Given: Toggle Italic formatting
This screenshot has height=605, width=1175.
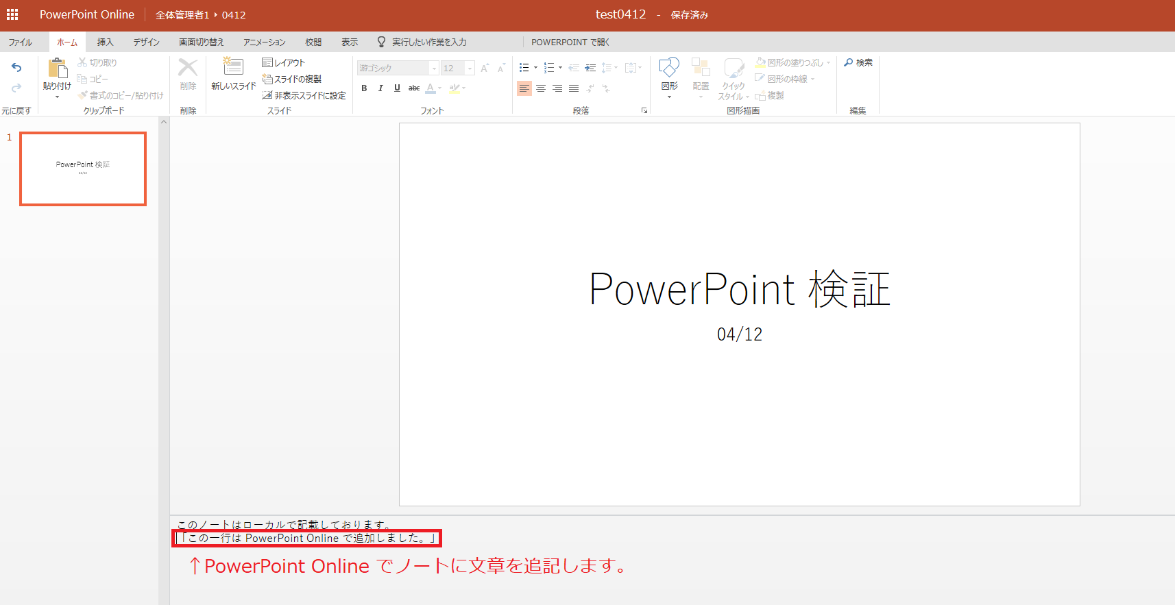Looking at the screenshot, I should [x=380, y=88].
